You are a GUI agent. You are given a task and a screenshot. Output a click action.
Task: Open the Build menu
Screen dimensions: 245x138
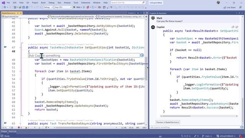click(x=43, y=3)
